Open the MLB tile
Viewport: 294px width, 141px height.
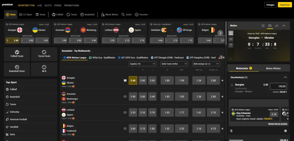pyautogui.click(x=44, y=69)
